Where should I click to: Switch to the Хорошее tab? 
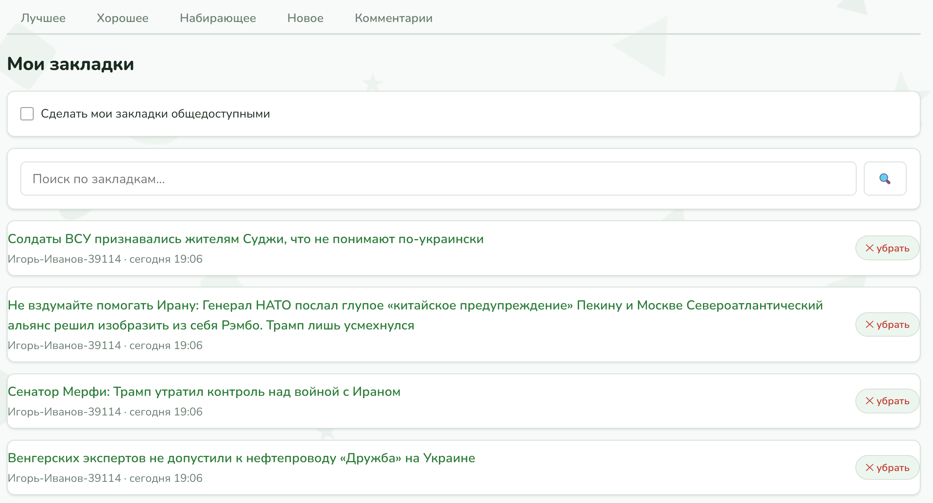(x=122, y=18)
